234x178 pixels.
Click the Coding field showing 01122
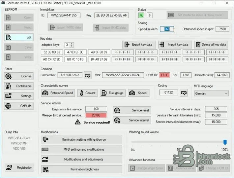(169, 92)
